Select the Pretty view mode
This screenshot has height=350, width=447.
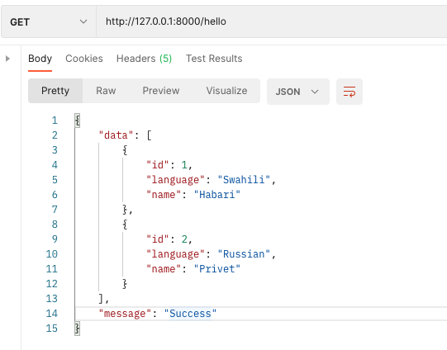point(55,91)
